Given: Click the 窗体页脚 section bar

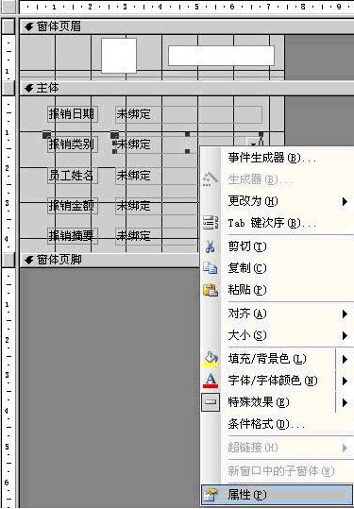Looking at the screenshot, I should pos(110,260).
